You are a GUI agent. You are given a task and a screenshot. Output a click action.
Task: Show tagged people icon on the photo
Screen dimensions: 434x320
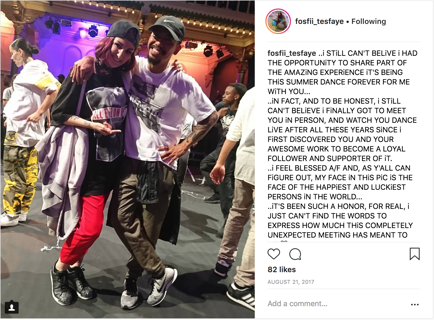click(x=12, y=308)
